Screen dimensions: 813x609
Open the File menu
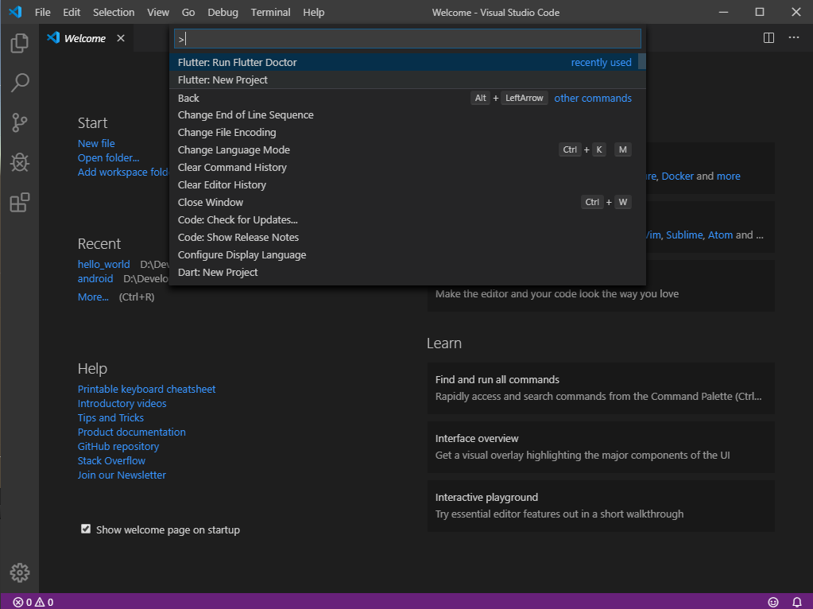tap(42, 12)
